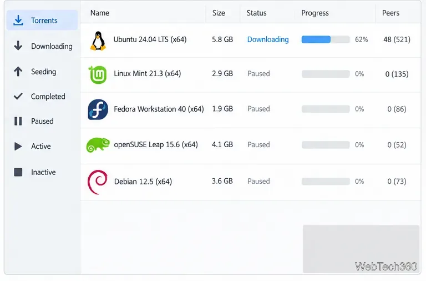
Task: Sort by the Progress column header
Action: tap(315, 13)
